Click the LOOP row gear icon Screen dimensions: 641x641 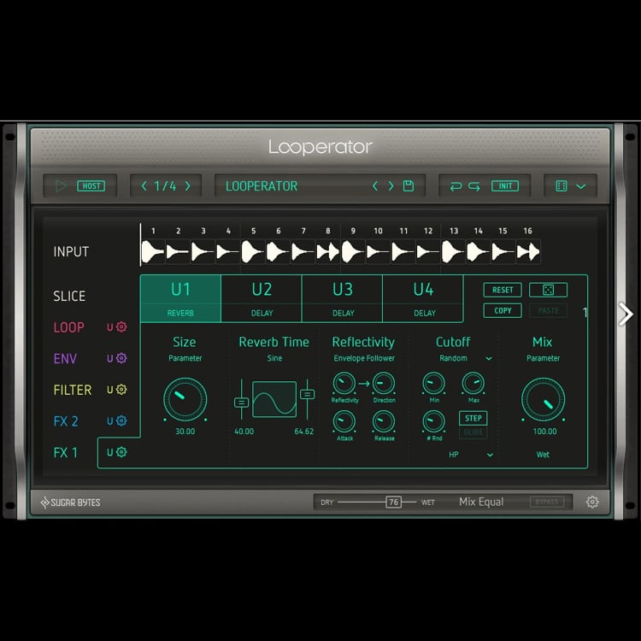click(121, 326)
